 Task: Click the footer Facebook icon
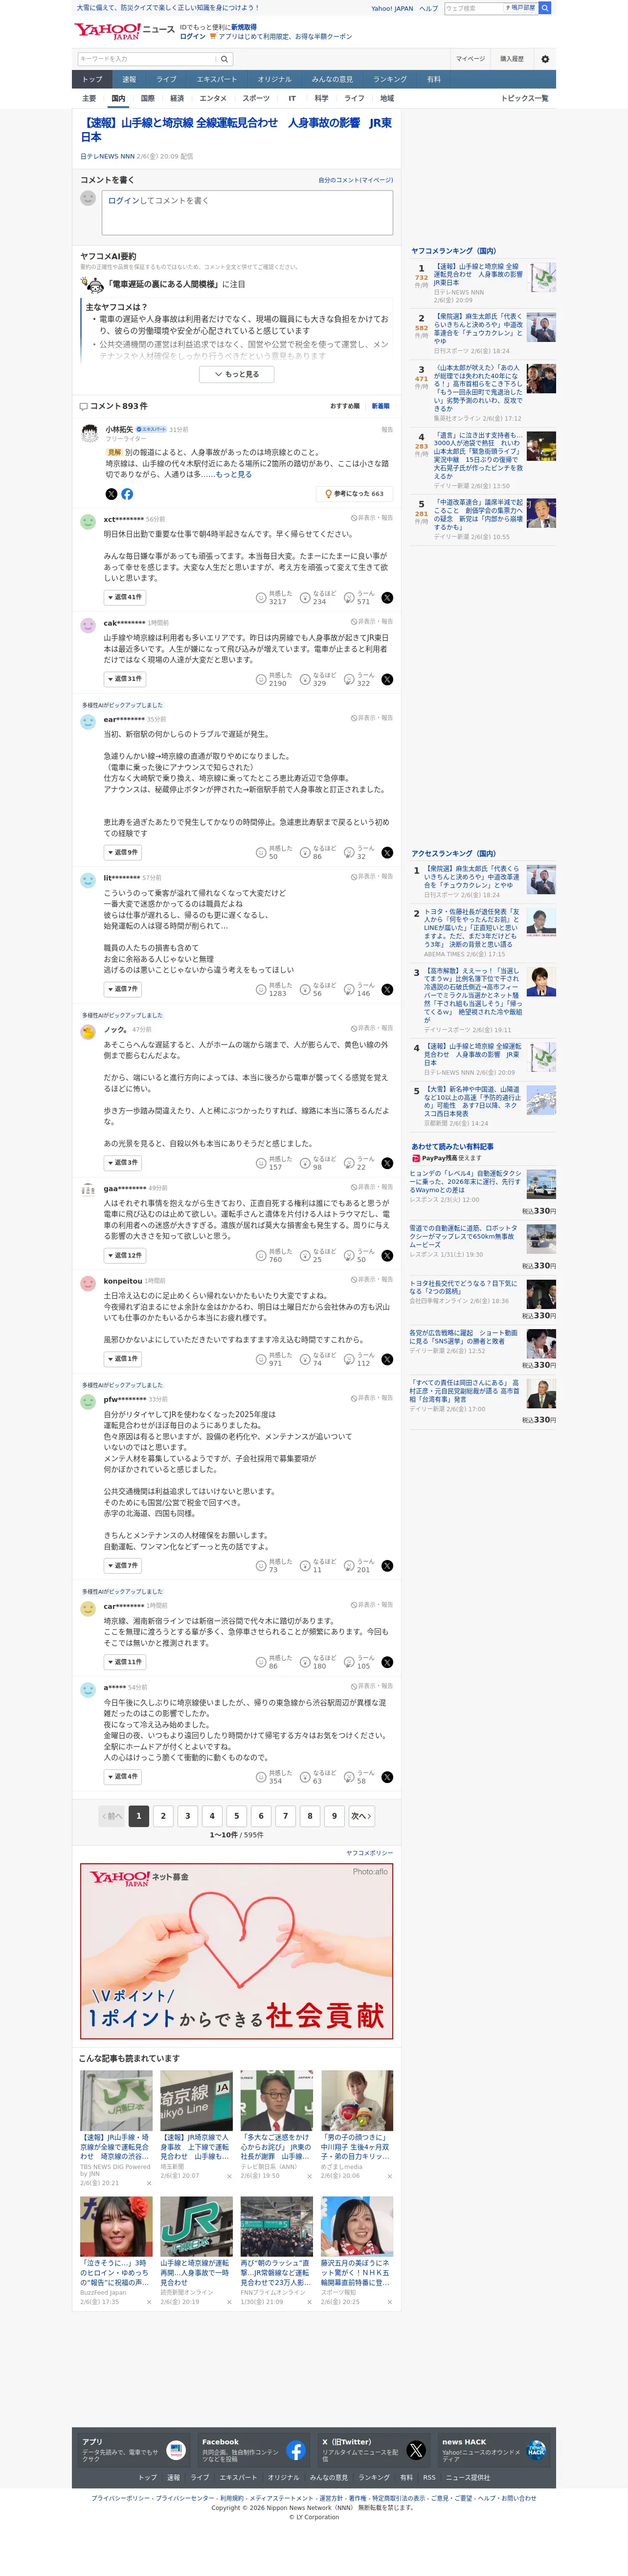pos(295,2449)
